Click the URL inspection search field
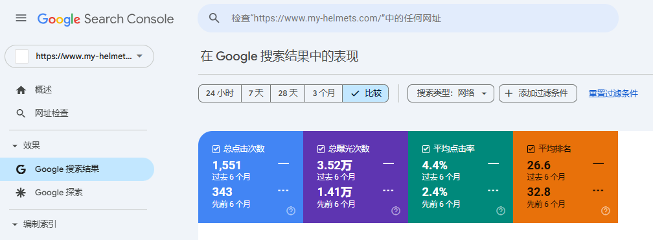Image resolution: width=653 pixels, height=240 pixels. (x=408, y=18)
